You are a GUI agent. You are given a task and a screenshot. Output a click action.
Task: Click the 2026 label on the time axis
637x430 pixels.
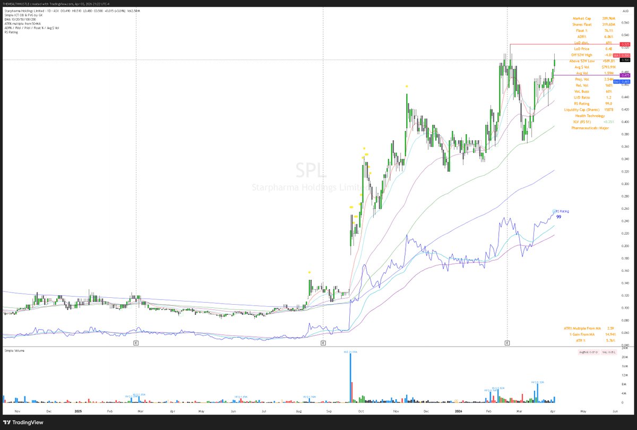(x=458, y=411)
